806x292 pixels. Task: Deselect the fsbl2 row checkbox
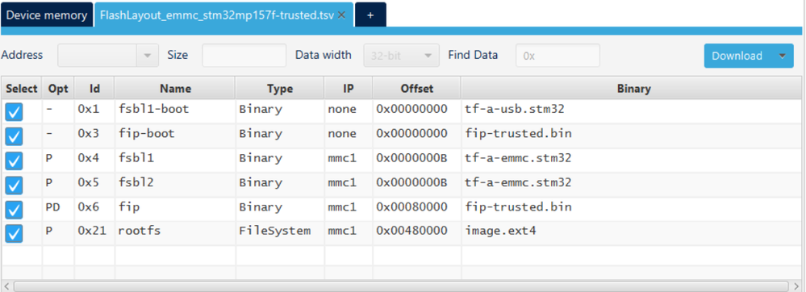(x=14, y=185)
